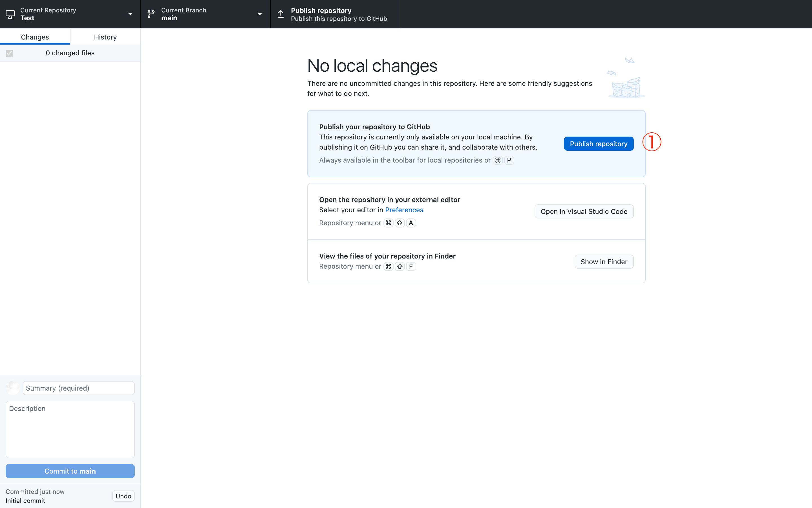Click the command key icon before P

coord(498,160)
